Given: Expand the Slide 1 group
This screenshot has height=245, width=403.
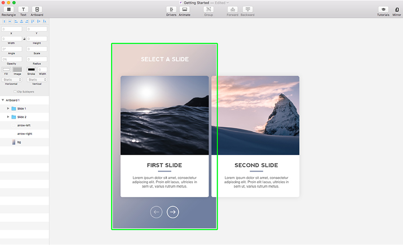Looking at the screenshot, I should pyautogui.click(x=8, y=109).
